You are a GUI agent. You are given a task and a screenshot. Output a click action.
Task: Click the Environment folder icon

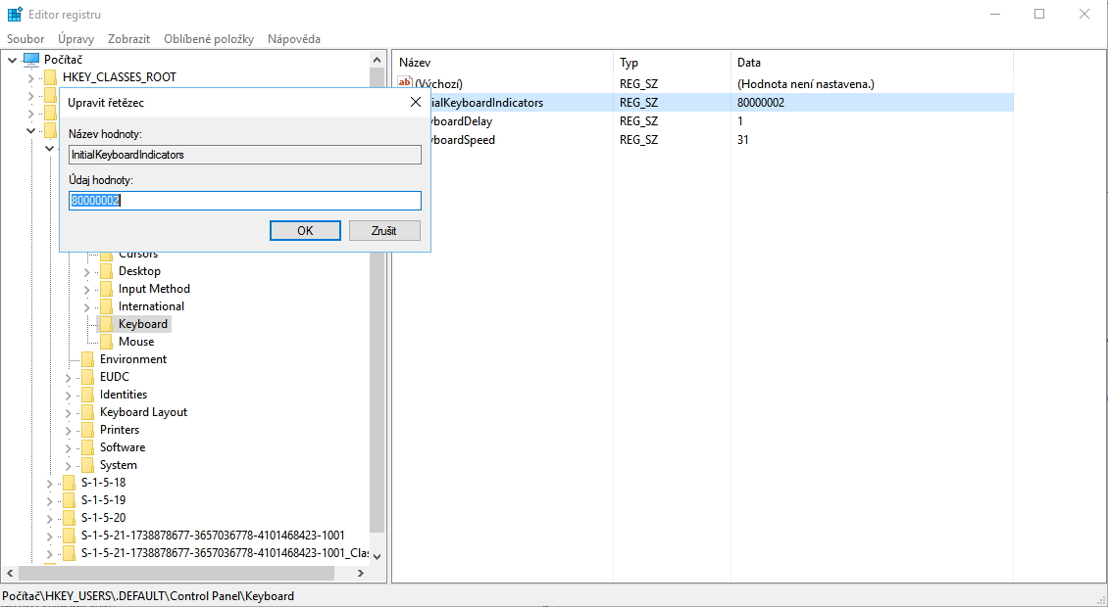pyautogui.click(x=87, y=359)
